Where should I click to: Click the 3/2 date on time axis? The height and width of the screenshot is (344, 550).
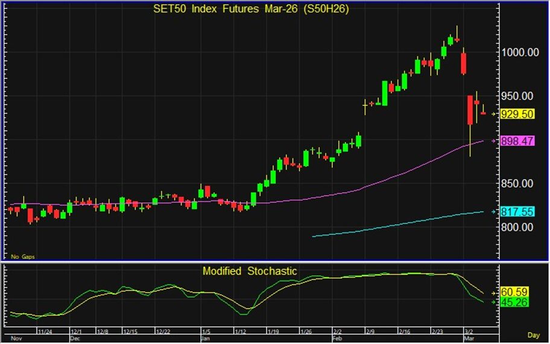(469, 331)
